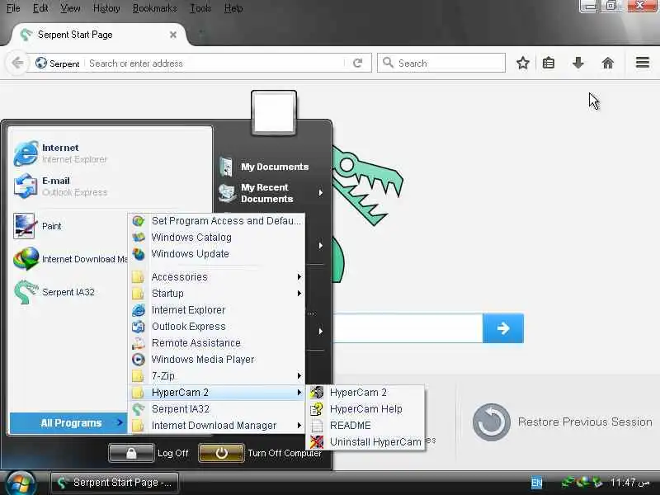Click the address bar field
This screenshot has height=495, width=660.
tap(214, 64)
